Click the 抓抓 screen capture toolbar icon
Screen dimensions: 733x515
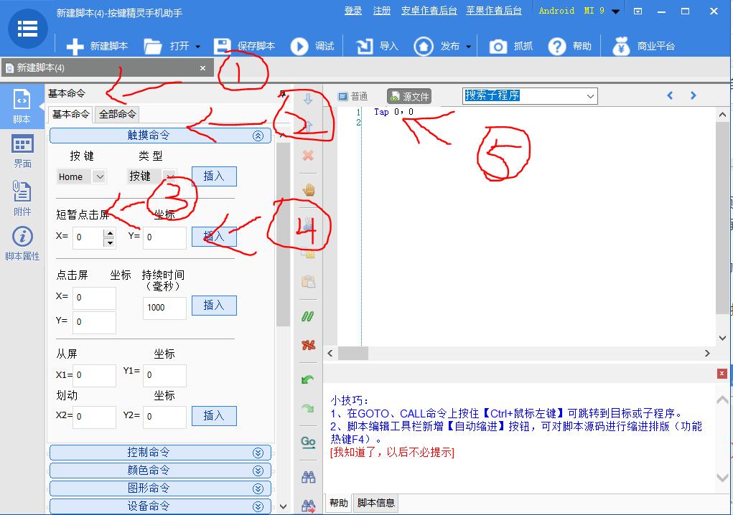(x=510, y=44)
